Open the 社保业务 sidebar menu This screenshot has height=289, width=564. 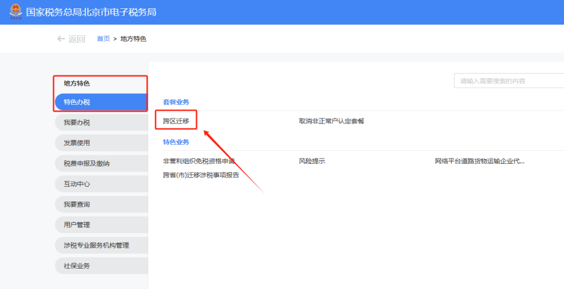pyautogui.click(x=101, y=266)
